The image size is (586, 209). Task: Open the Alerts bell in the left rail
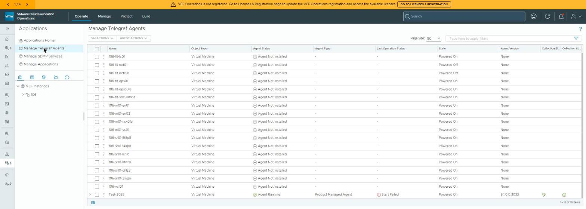(x=7, y=65)
